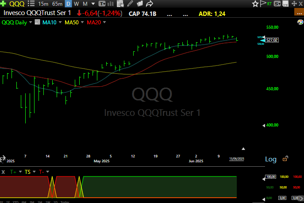Switch to the 15m timeframe
304x203 pixels.
[43, 4]
